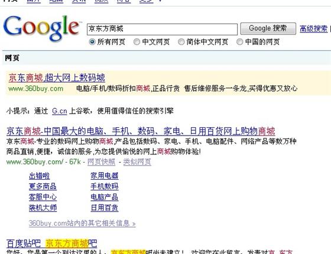Open the 网页快照 cached page link
Image resolution: width=331 pixels, height=254 pixels.
tap(101, 162)
